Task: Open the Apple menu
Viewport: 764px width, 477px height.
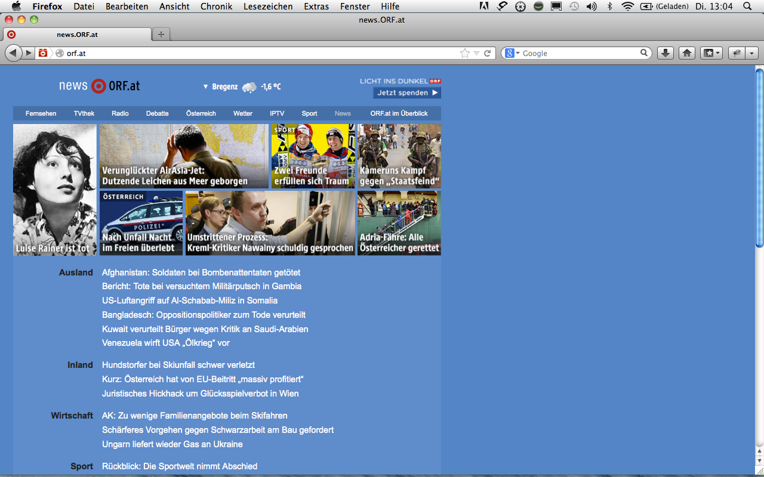Action: [16, 6]
